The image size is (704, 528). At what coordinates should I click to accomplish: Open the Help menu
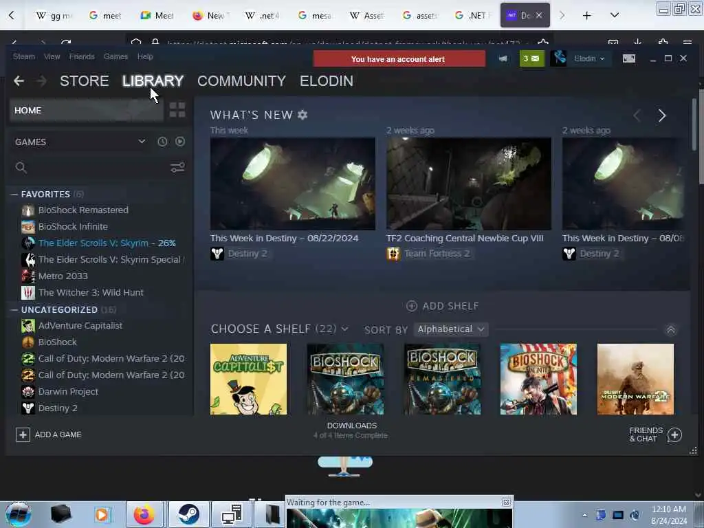tap(145, 56)
